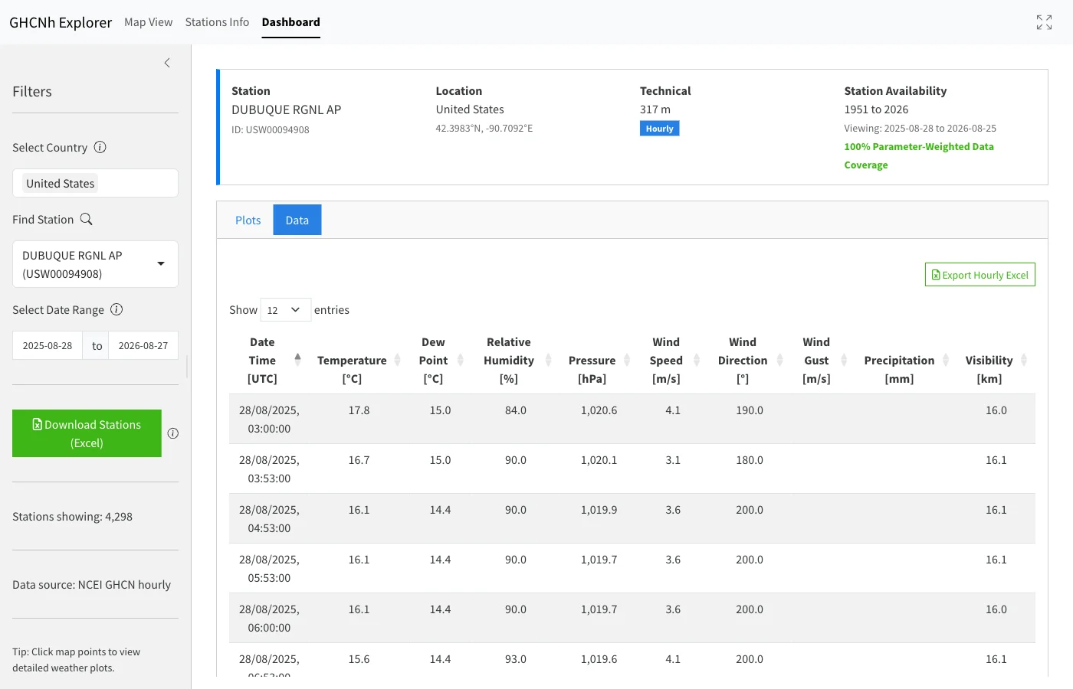
Task: Collapse the Filters sidebar with the chevron
Action: click(x=167, y=63)
